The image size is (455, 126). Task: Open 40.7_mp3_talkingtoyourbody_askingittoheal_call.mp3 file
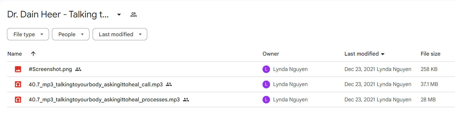[x=96, y=85]
